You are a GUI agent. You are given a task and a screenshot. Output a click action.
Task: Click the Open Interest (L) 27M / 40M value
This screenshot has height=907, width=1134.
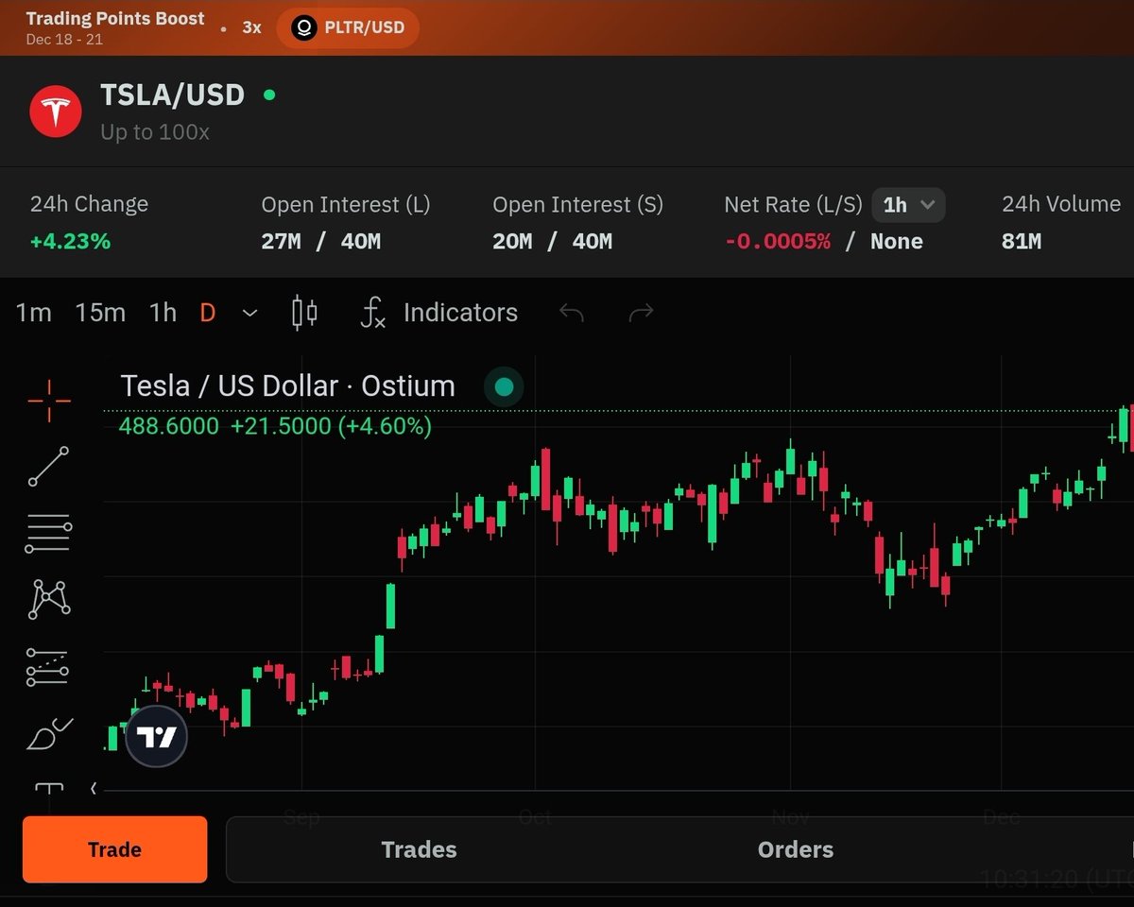[321, 241]
